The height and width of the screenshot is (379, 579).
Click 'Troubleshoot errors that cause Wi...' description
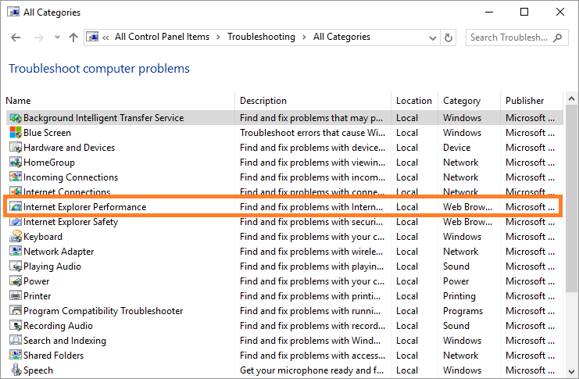313,133
